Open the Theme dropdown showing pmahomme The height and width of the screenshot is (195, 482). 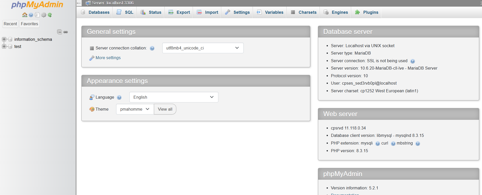135,109
